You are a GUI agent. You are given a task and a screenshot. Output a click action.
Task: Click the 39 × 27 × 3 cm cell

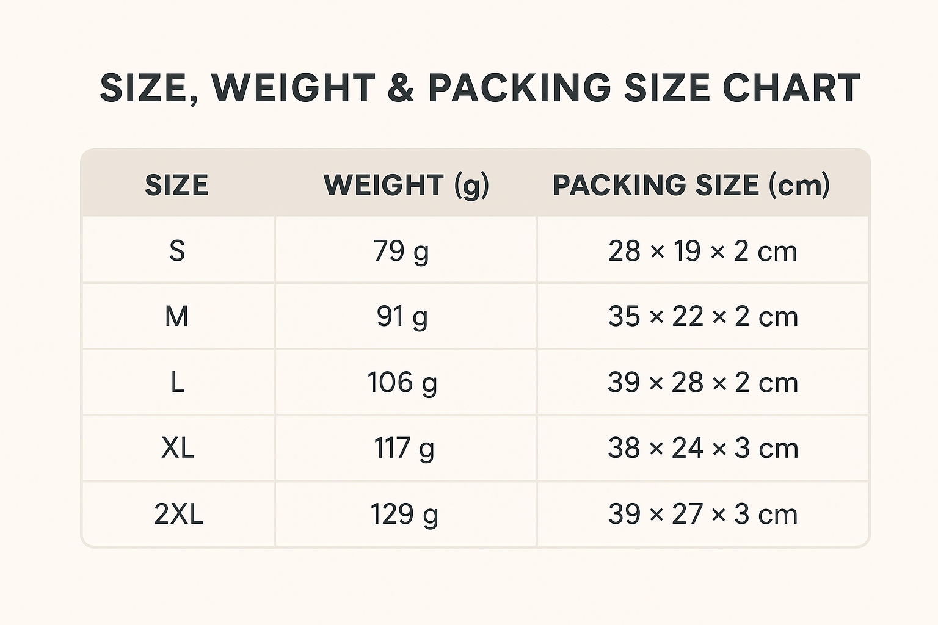pyautogui.click(x=703, y=515)
